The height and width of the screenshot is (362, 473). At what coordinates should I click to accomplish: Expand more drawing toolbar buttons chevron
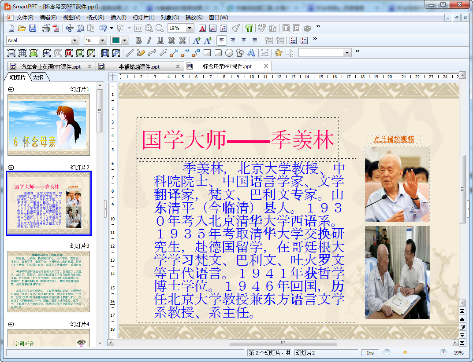click(x=357, y=51)
